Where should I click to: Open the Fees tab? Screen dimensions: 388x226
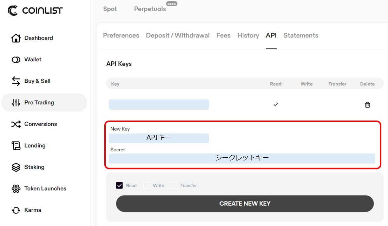(223, 35)
